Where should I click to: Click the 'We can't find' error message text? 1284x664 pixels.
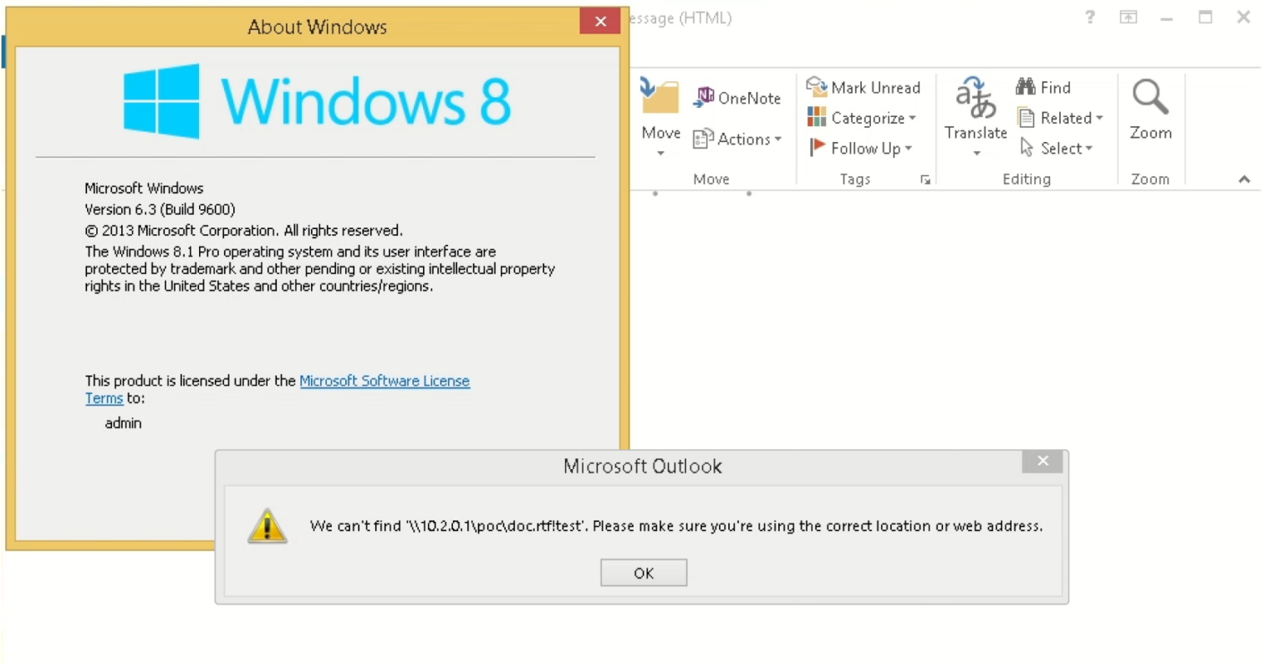[x=676, y=526]
